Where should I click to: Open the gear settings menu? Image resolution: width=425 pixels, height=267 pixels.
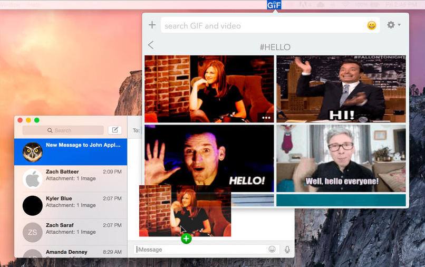click(x=391, y=25)
